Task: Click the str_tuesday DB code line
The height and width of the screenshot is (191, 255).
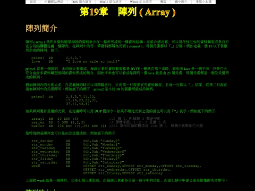Action: pyautogui.click(x=76, y=148)
